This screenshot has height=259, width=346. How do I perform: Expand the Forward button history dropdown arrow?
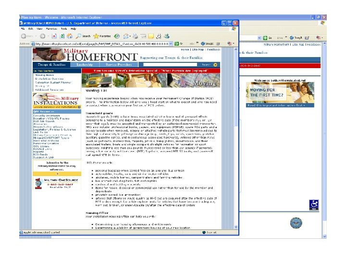pos(48,36)
